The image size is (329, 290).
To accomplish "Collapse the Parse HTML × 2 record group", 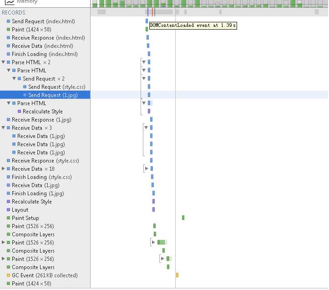I will [x=3, y=62].
